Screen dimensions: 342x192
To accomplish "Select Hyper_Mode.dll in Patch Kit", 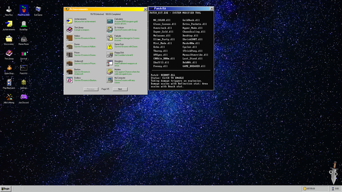I will click(192, 28).
